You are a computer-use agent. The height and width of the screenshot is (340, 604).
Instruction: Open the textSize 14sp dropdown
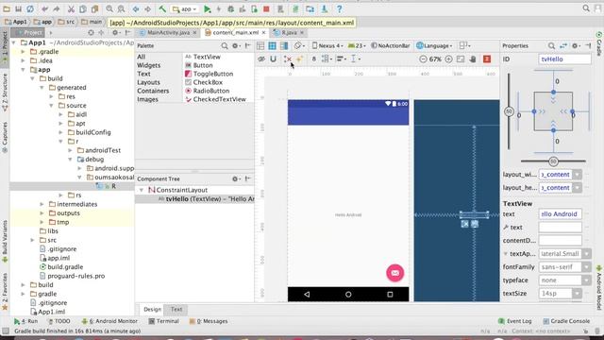tap(577, 294)
